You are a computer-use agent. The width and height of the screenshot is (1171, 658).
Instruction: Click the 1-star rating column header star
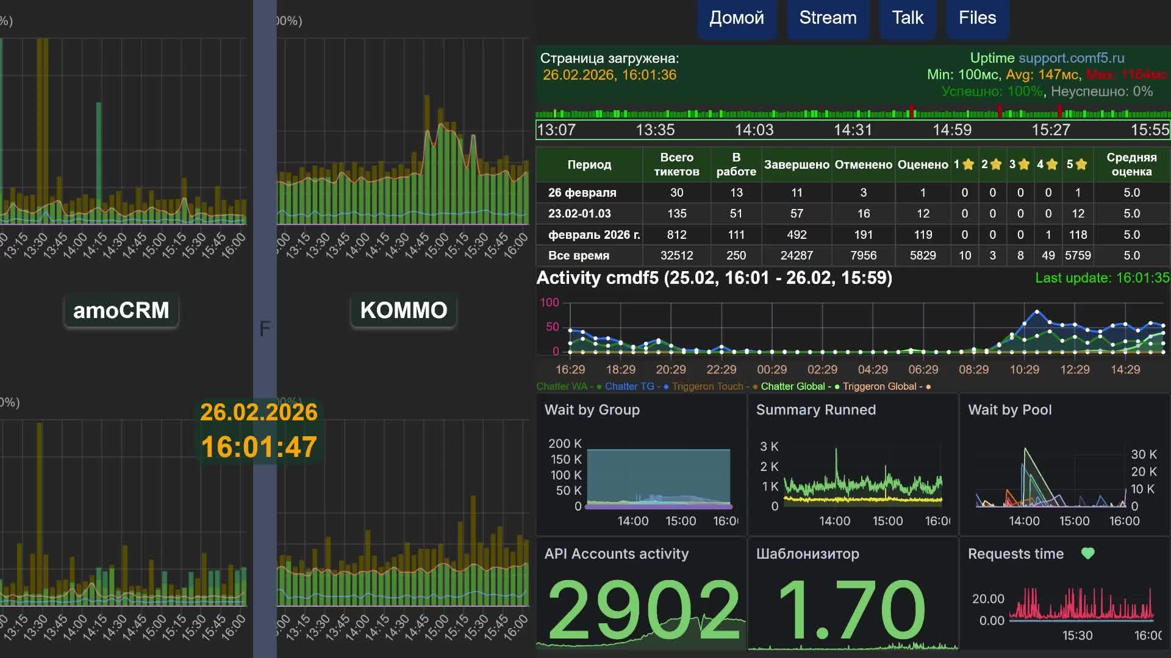pos(969,164)
